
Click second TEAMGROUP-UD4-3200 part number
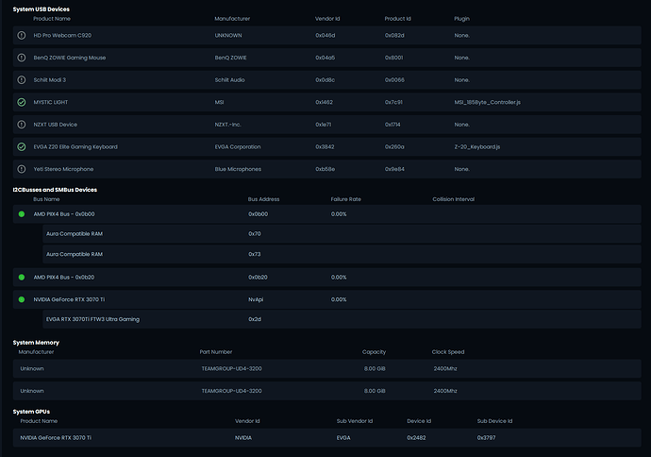pyautogui.click(x=232, y=391)
